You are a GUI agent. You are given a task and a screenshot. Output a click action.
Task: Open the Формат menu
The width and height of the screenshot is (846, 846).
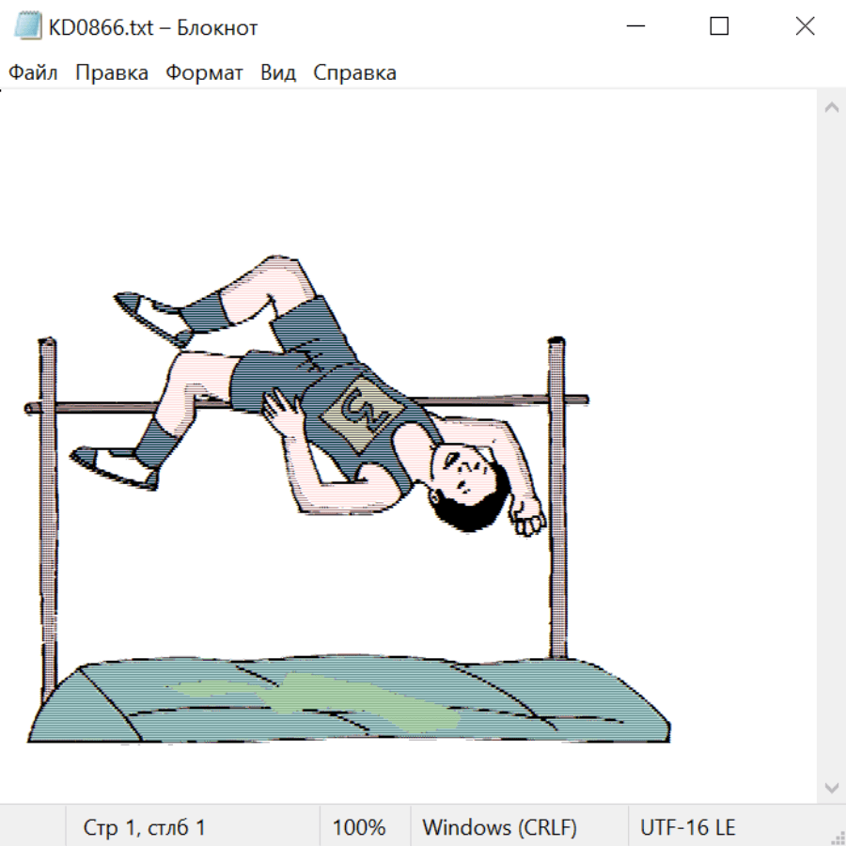(204, 72)
